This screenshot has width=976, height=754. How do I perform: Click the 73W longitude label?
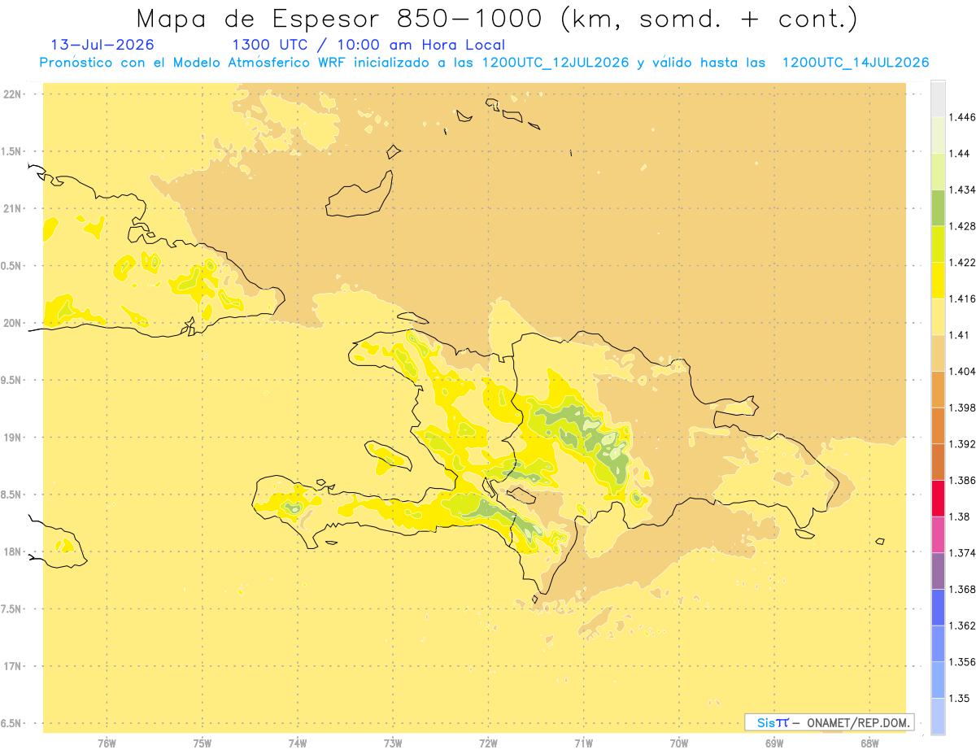point(393,743)
